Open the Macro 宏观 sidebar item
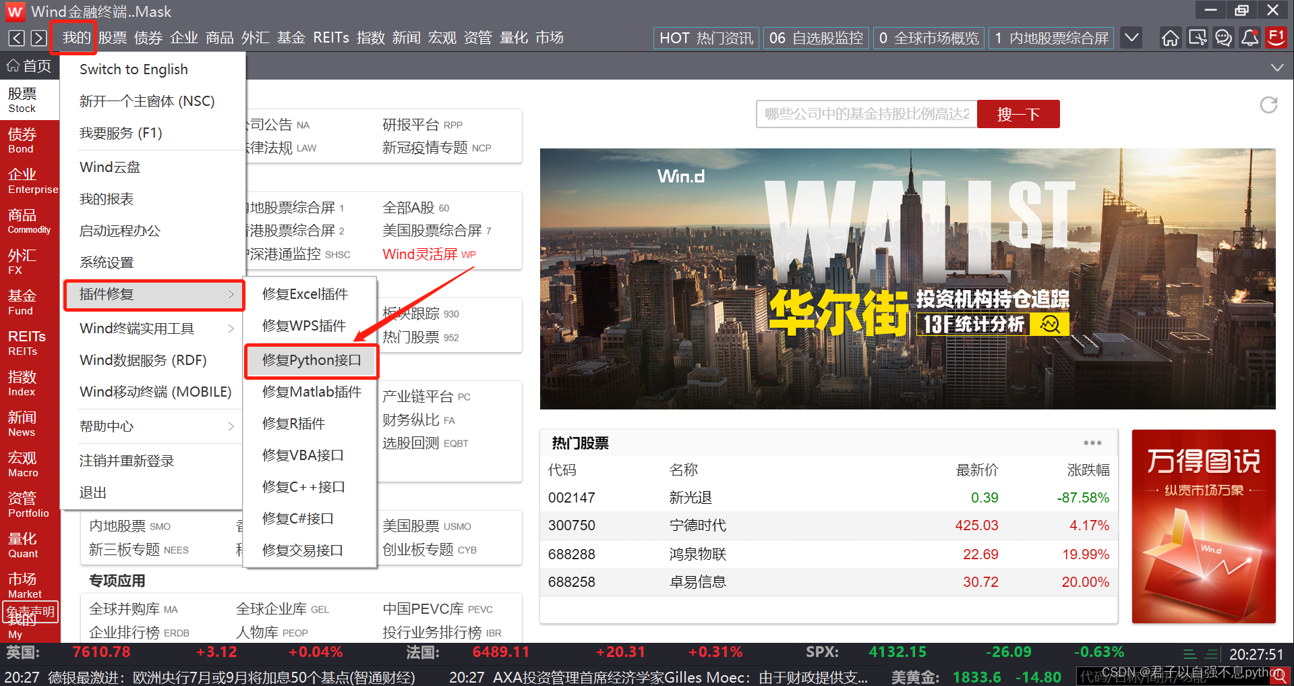 coord(30,464)
